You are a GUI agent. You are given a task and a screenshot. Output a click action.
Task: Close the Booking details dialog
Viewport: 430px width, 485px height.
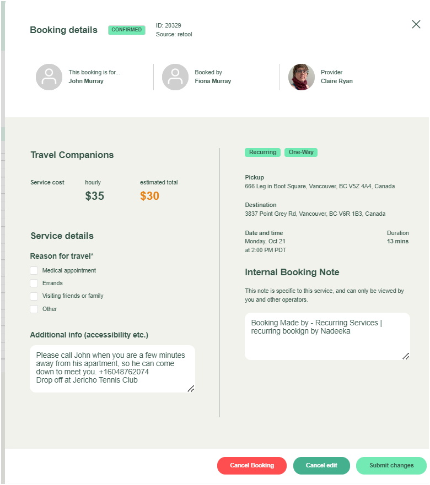(x=416, y=24)
